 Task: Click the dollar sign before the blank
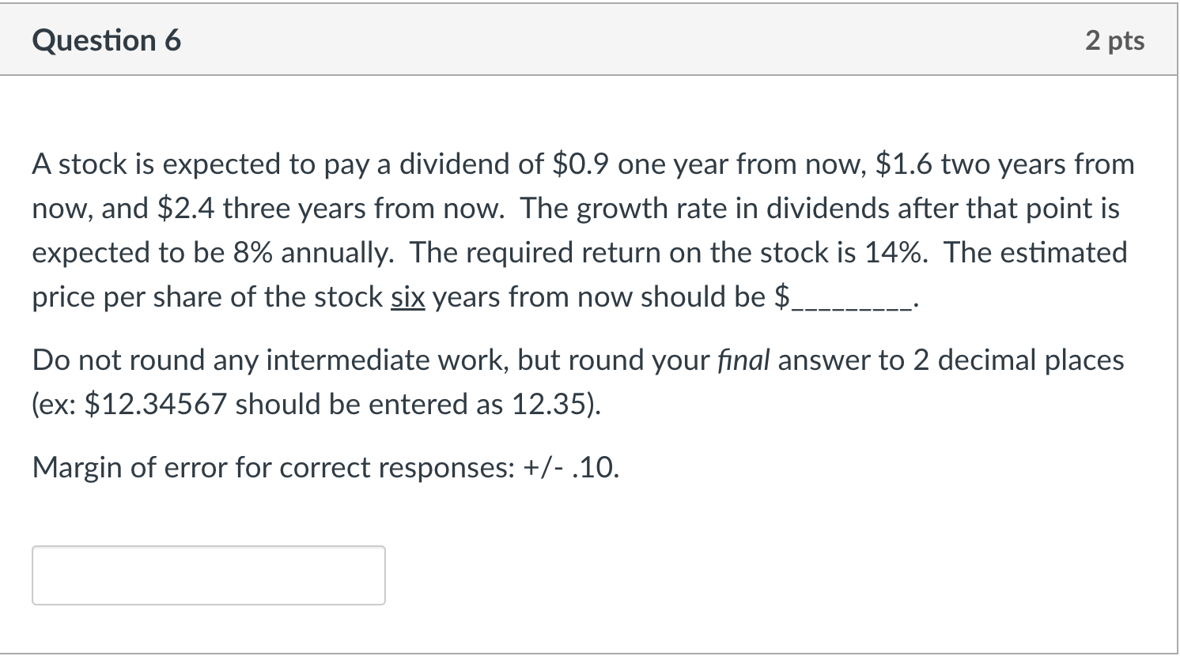click(781, 296)
